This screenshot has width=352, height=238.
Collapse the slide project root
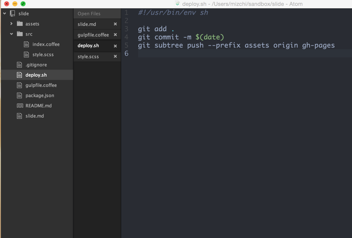point(4,13)
